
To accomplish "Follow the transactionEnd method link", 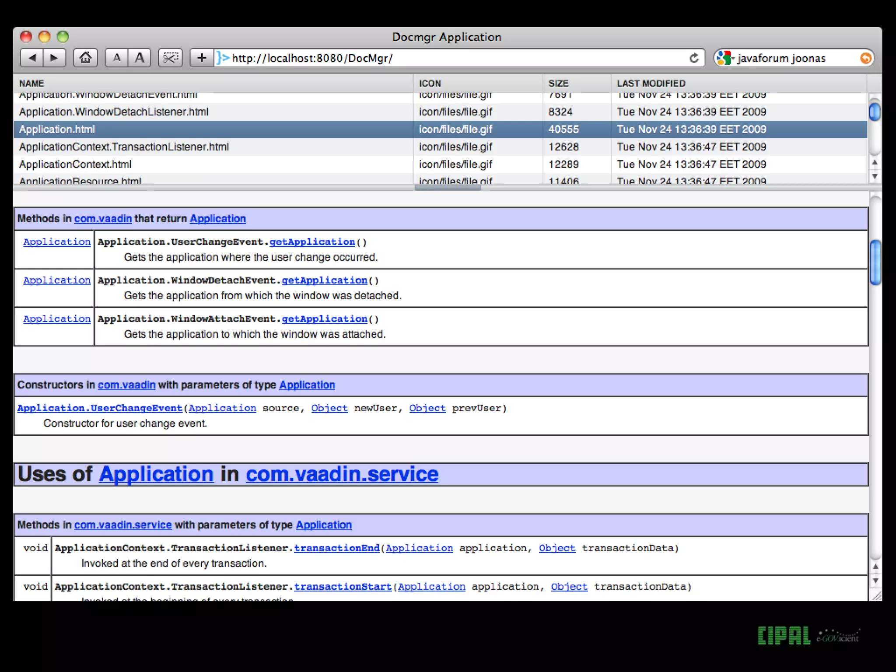I will [x=336, y=548].
